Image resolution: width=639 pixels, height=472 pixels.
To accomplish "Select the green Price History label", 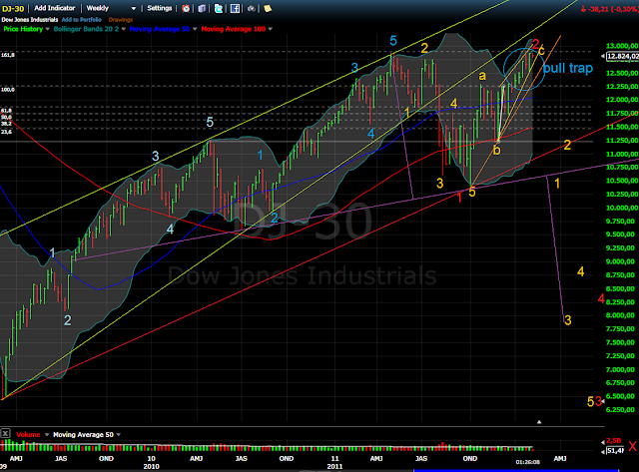I will tap(23, 29).
